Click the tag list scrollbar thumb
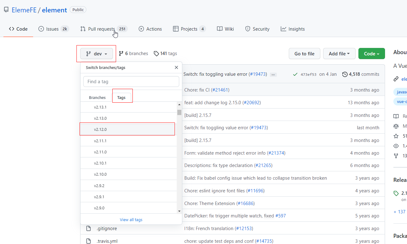This screenshot has width=407, height=244. click(179, 112)
